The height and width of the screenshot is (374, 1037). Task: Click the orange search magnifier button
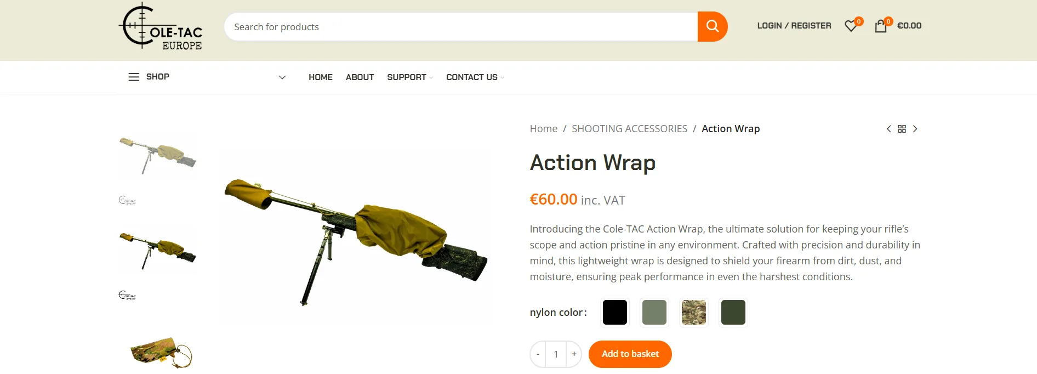(x=712, y=26)
